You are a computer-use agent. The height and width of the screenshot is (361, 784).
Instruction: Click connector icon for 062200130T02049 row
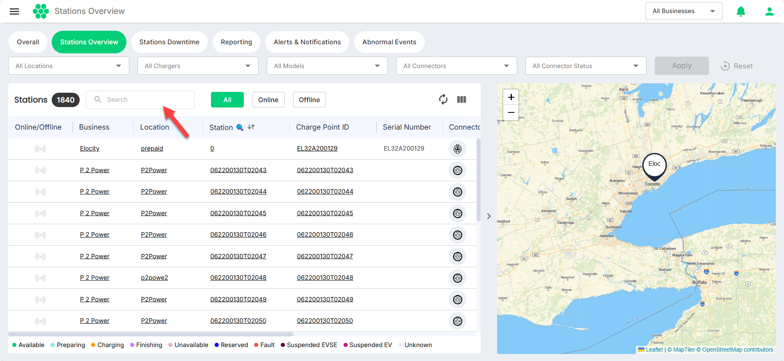tap(458, 299)
